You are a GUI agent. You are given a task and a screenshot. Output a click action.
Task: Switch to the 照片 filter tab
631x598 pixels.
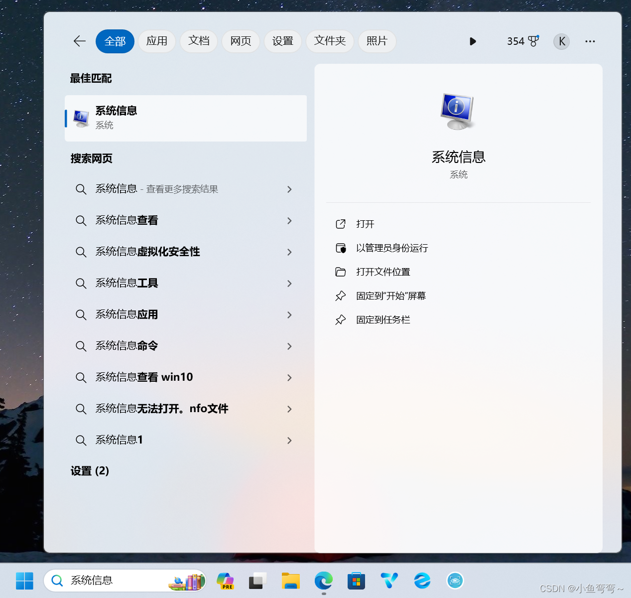pos(377,41)
